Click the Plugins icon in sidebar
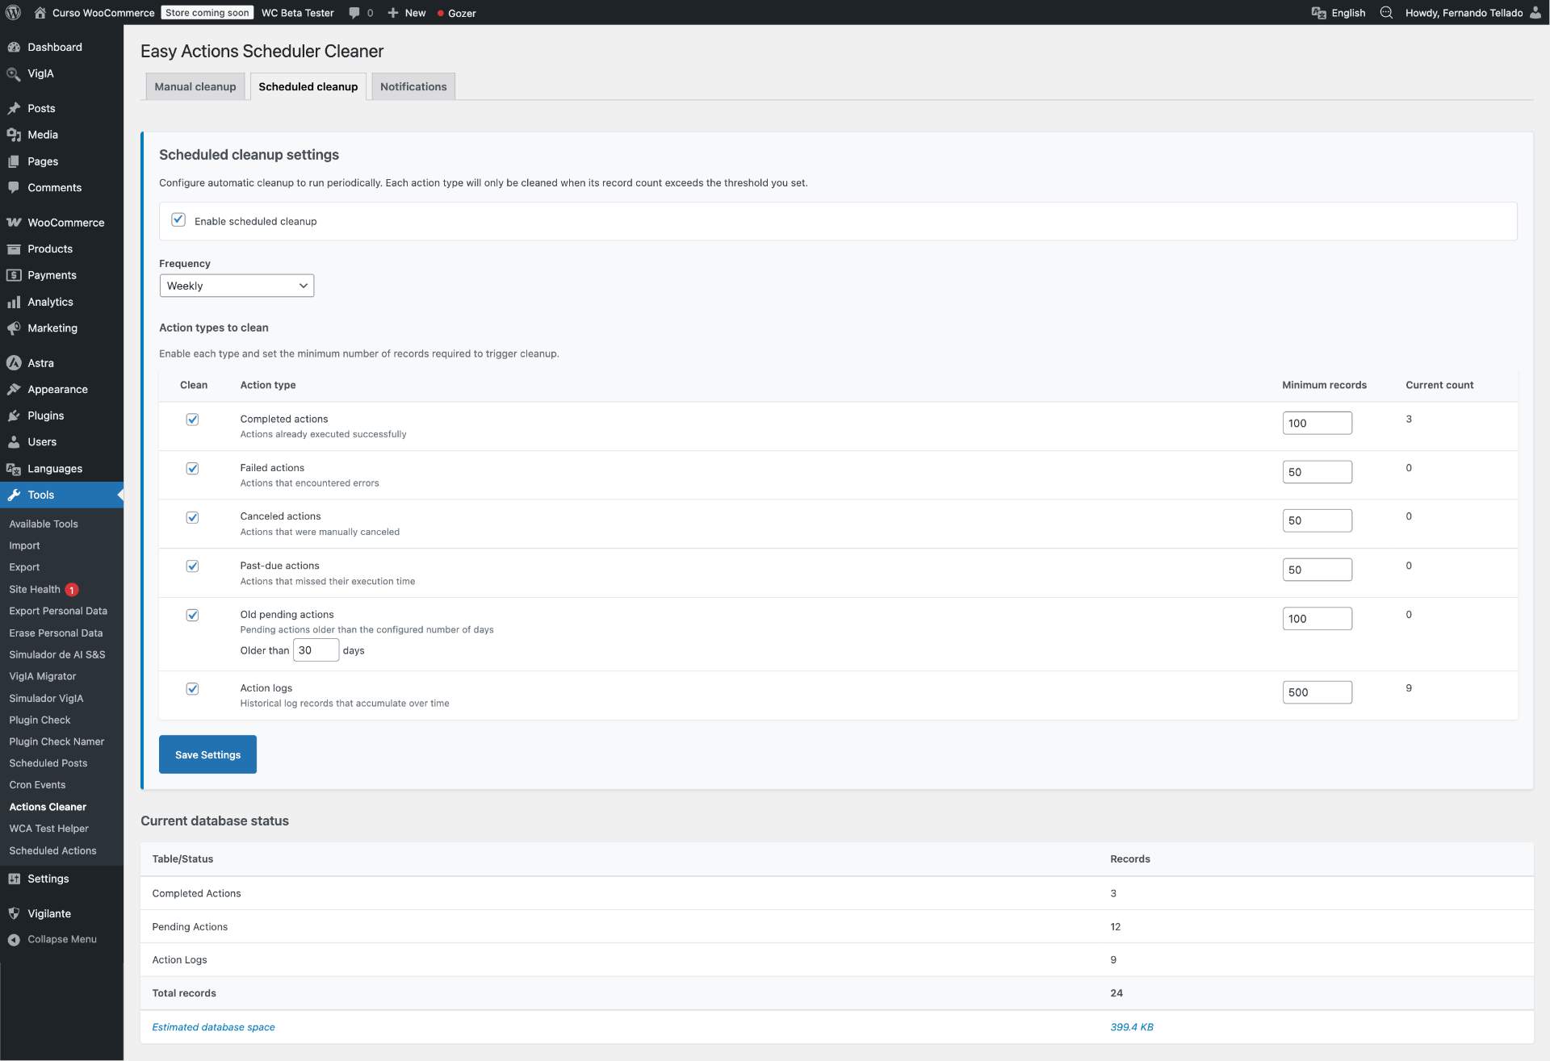The width and height of the screenshot is (1550, 1061). [14, 416]
